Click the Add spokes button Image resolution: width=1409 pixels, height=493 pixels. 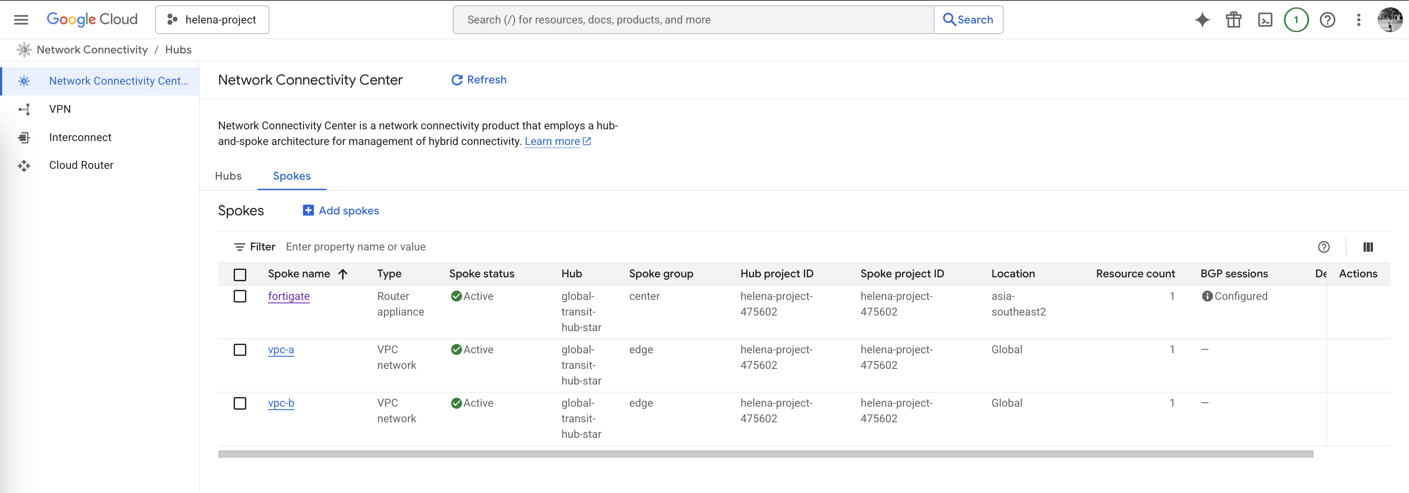341,210
